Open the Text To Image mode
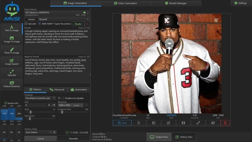 coord(12,28)
